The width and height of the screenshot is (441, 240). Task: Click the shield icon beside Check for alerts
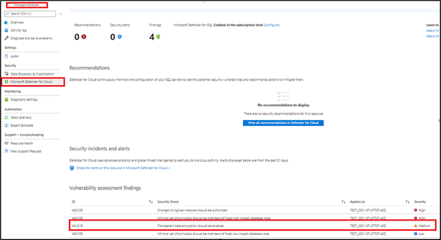(72, 168)
